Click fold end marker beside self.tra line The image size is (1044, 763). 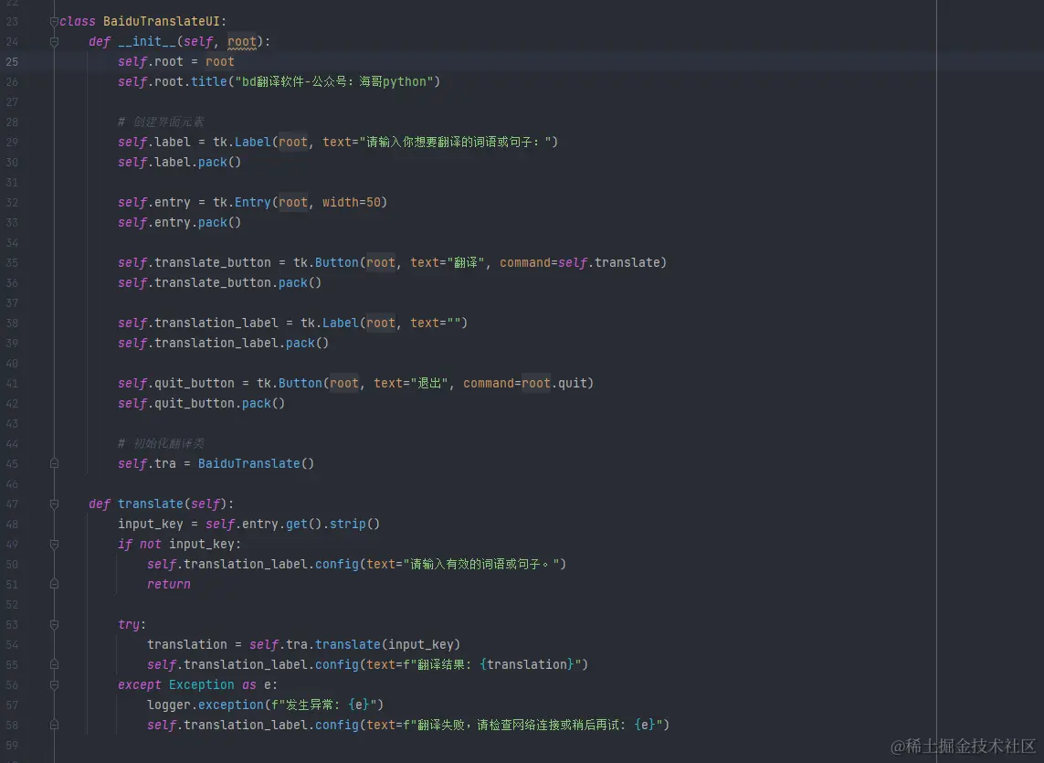point(54,463)
